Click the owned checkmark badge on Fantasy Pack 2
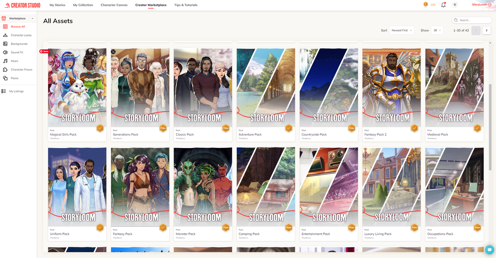Viewport: 496px width, 258px height. 414,128
